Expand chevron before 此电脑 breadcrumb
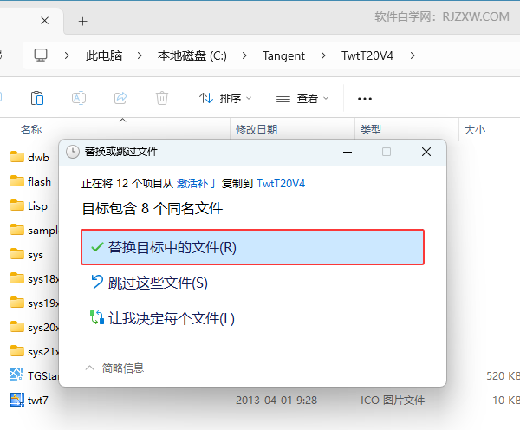Image resolution: width=520 pixels, height=430 pixels. coord(67,55)
